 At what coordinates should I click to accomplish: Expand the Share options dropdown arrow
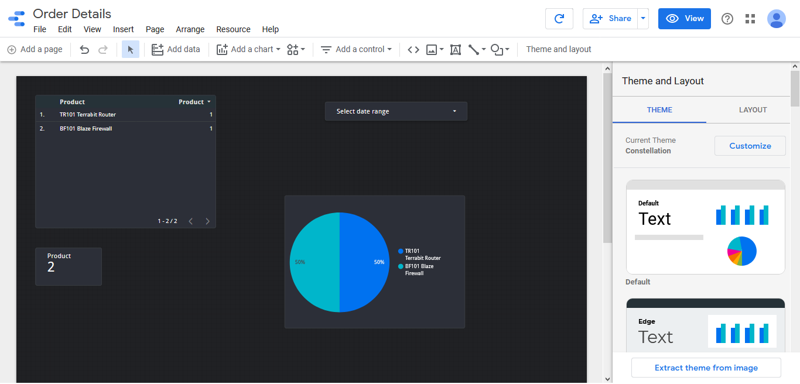point(643,19)
